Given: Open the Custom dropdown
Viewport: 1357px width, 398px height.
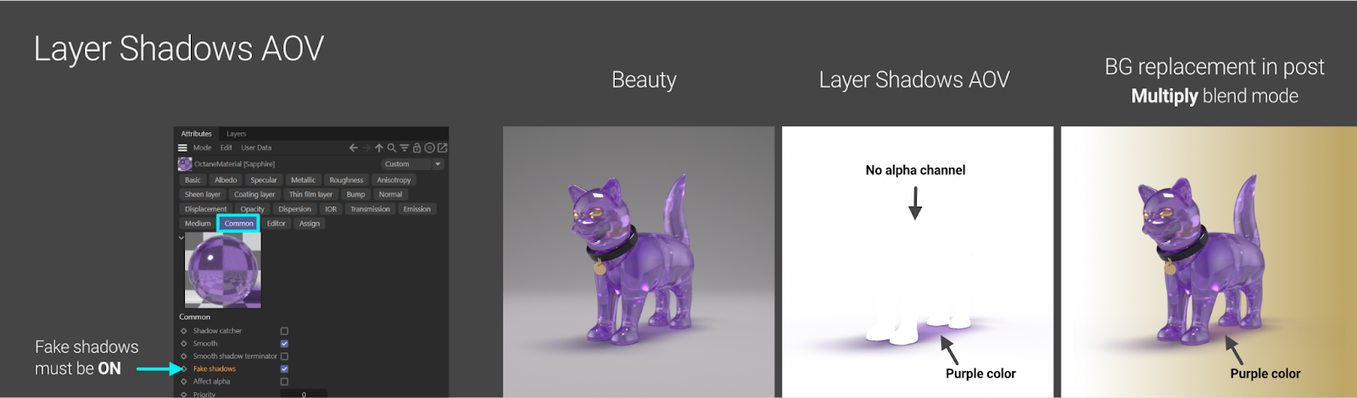Looking at the screenshot, I should tap(413, 164).
